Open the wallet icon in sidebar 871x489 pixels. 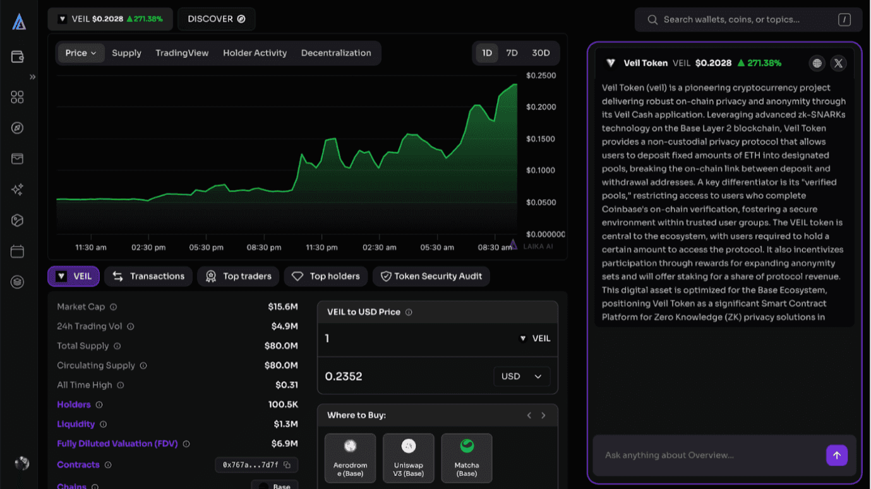pos(18,57)
